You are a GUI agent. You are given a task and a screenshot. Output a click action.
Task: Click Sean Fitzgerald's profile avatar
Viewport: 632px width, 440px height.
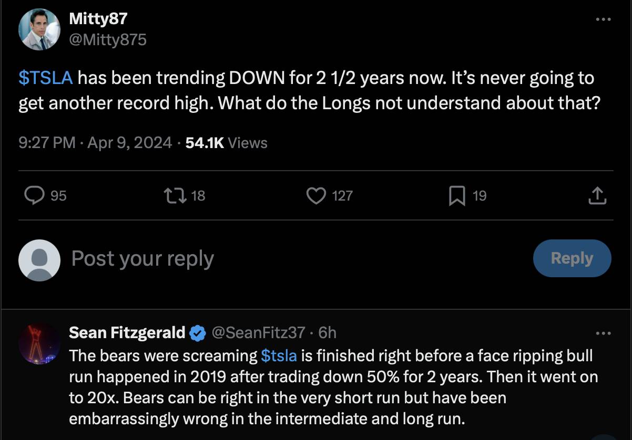pyautogui.click(x=39, y=344)
